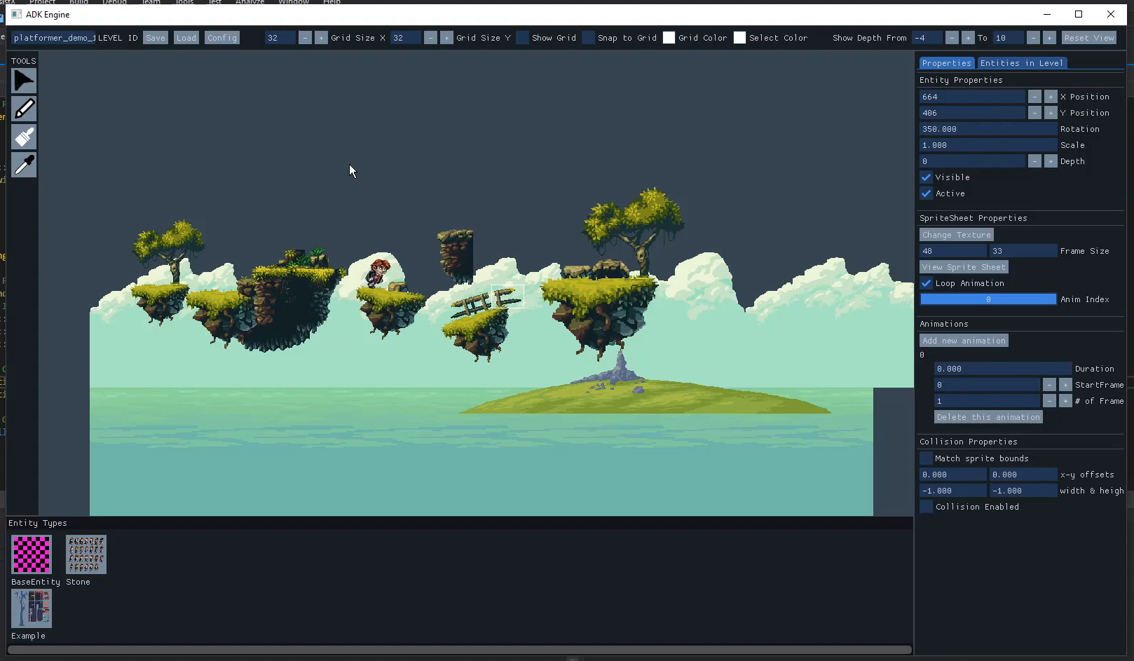
Task: Increase the depth To value
Action: point(1049,38)
